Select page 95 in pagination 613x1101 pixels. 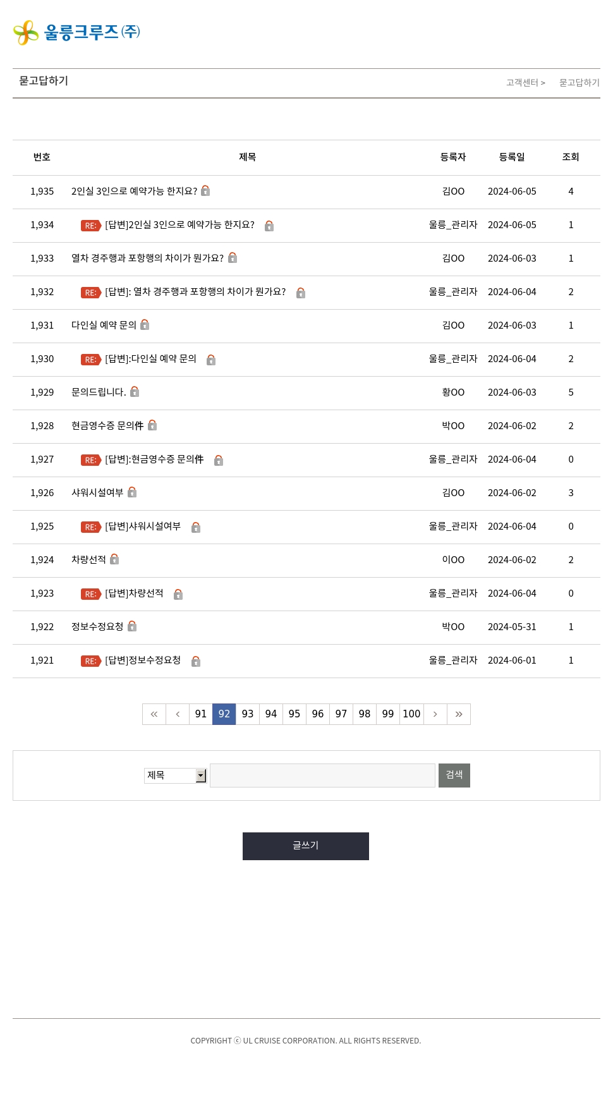(294, 714)
